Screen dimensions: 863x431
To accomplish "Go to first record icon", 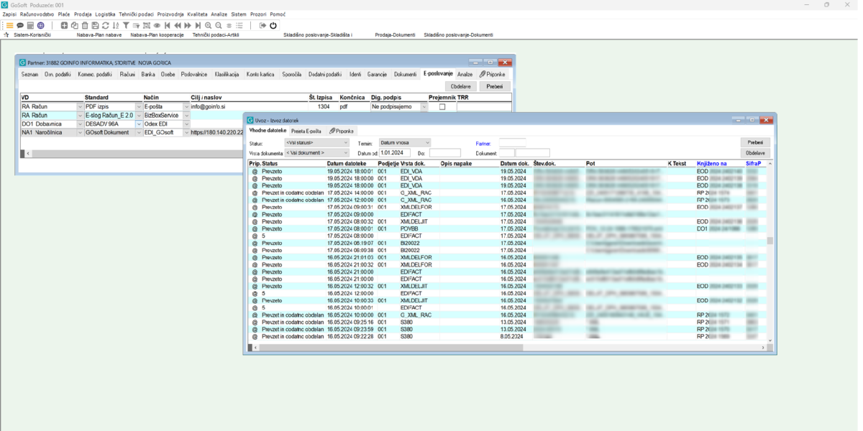I will [168, 25].
